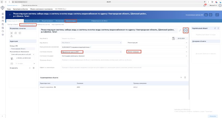Open the Паспорт объекта subtab

(13, 25)
